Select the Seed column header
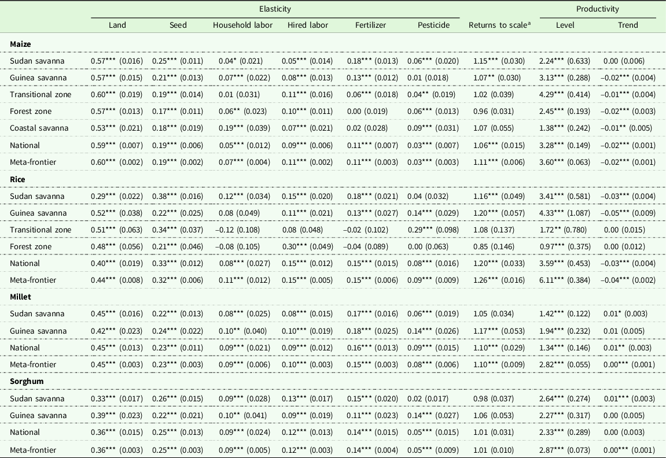This screenshot has width=666, height=458. coord(178,25)
